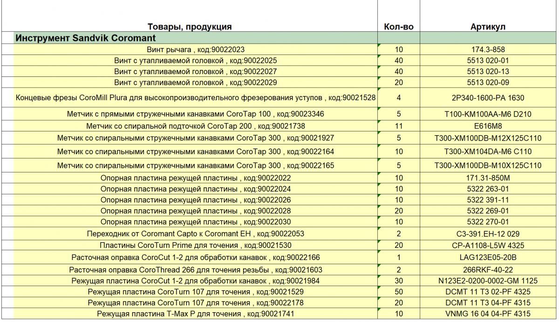The width and height of the screenshot is (559, 322).
Task: Click quantity '30' in CoroCut 1-2 insert row
Action: coord(399,281)
